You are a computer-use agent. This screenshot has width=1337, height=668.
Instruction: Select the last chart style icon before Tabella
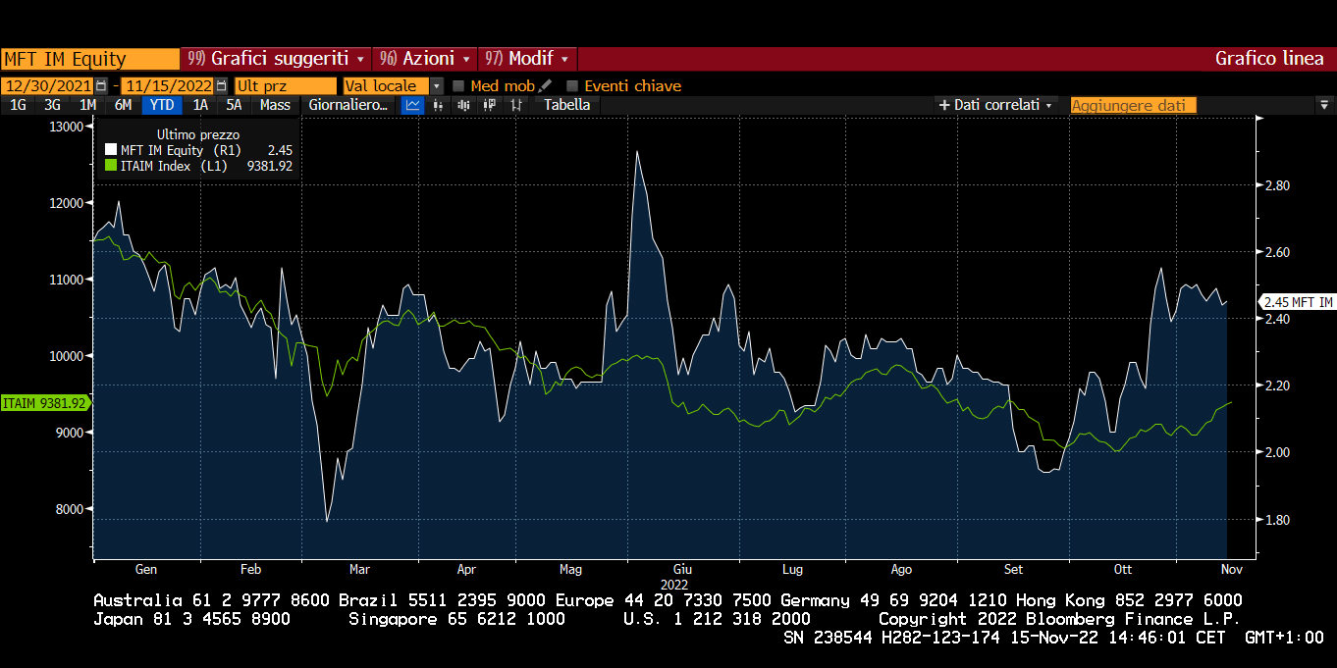point(515,105)
